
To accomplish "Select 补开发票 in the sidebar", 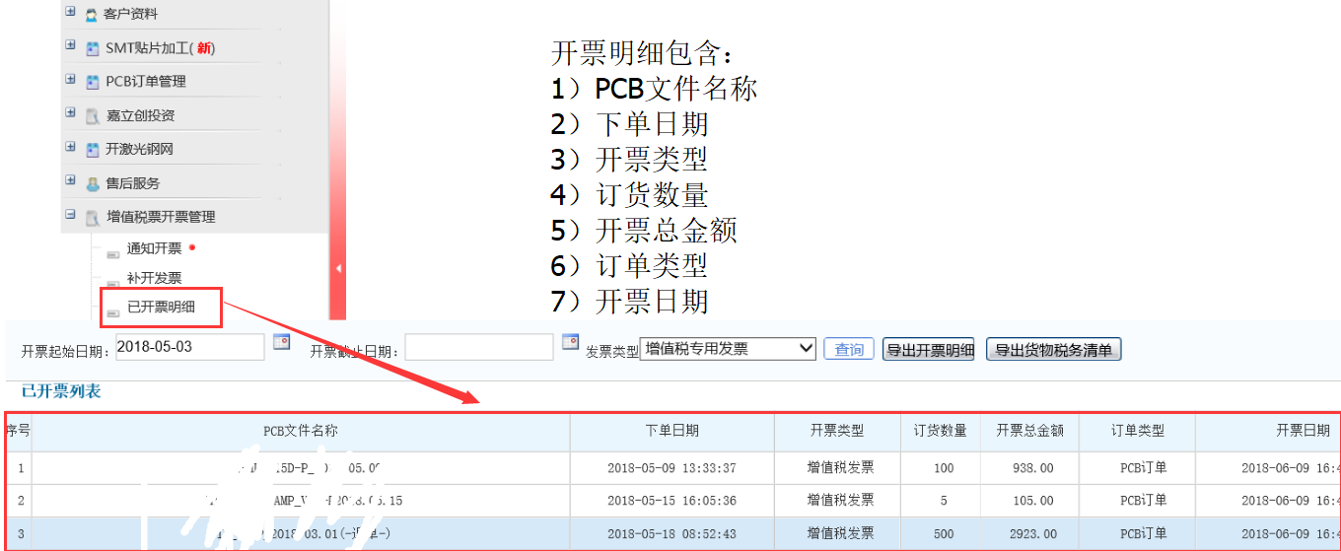I will point(154,278).
